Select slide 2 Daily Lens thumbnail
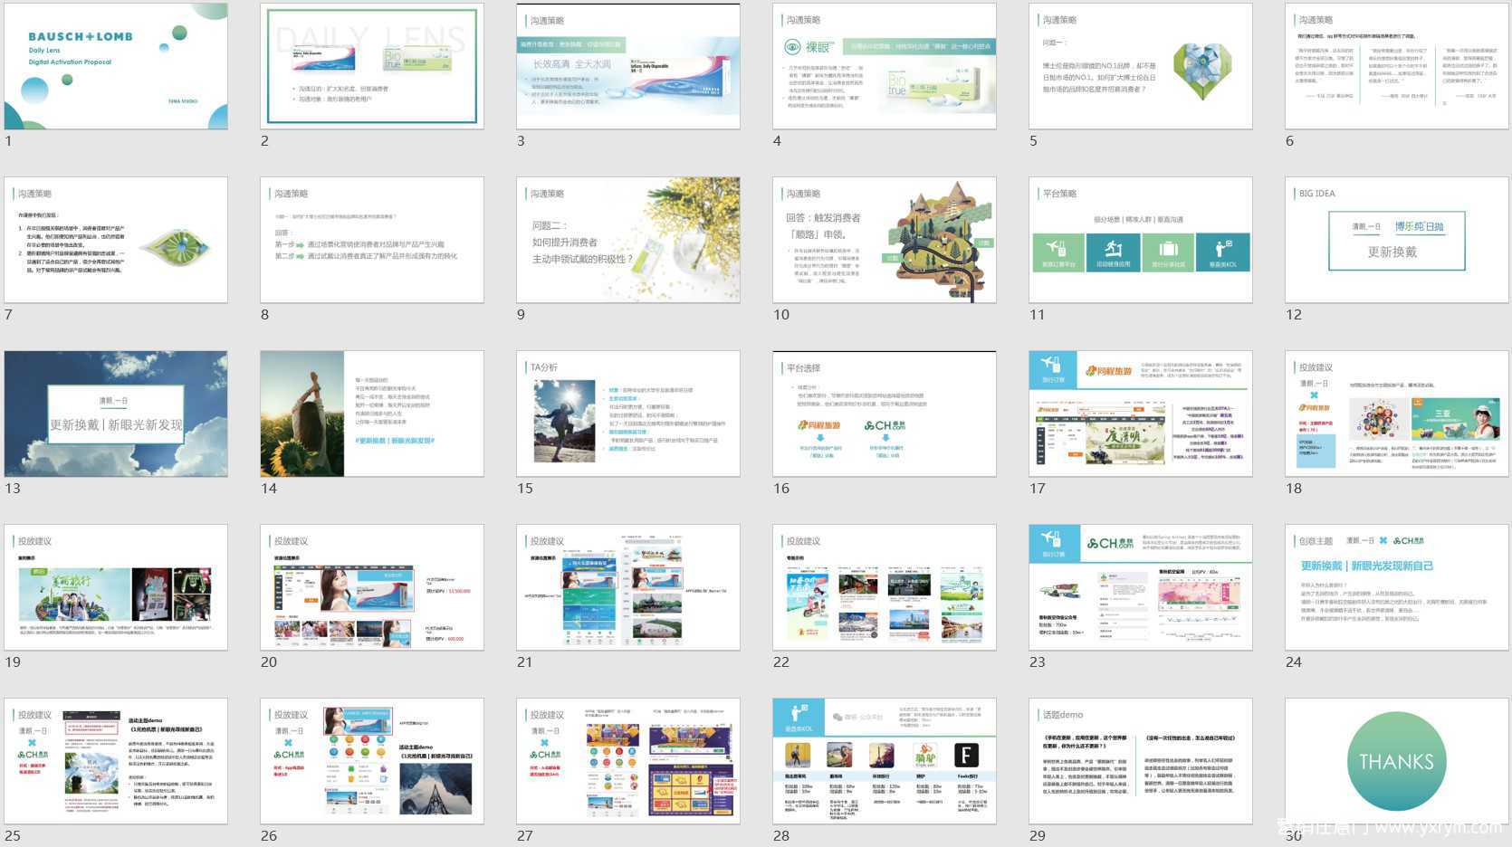Viewport: 1512px width, 847px height. [x=372, y=66]
